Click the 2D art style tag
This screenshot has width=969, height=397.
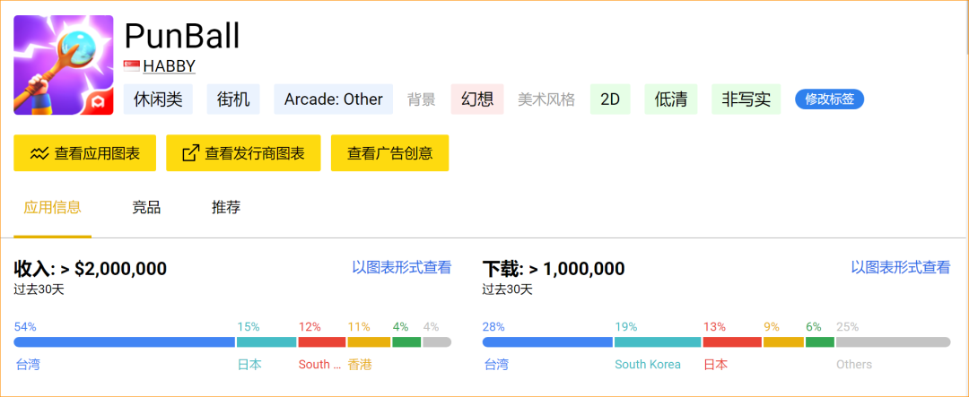click(x=611, y=99)
